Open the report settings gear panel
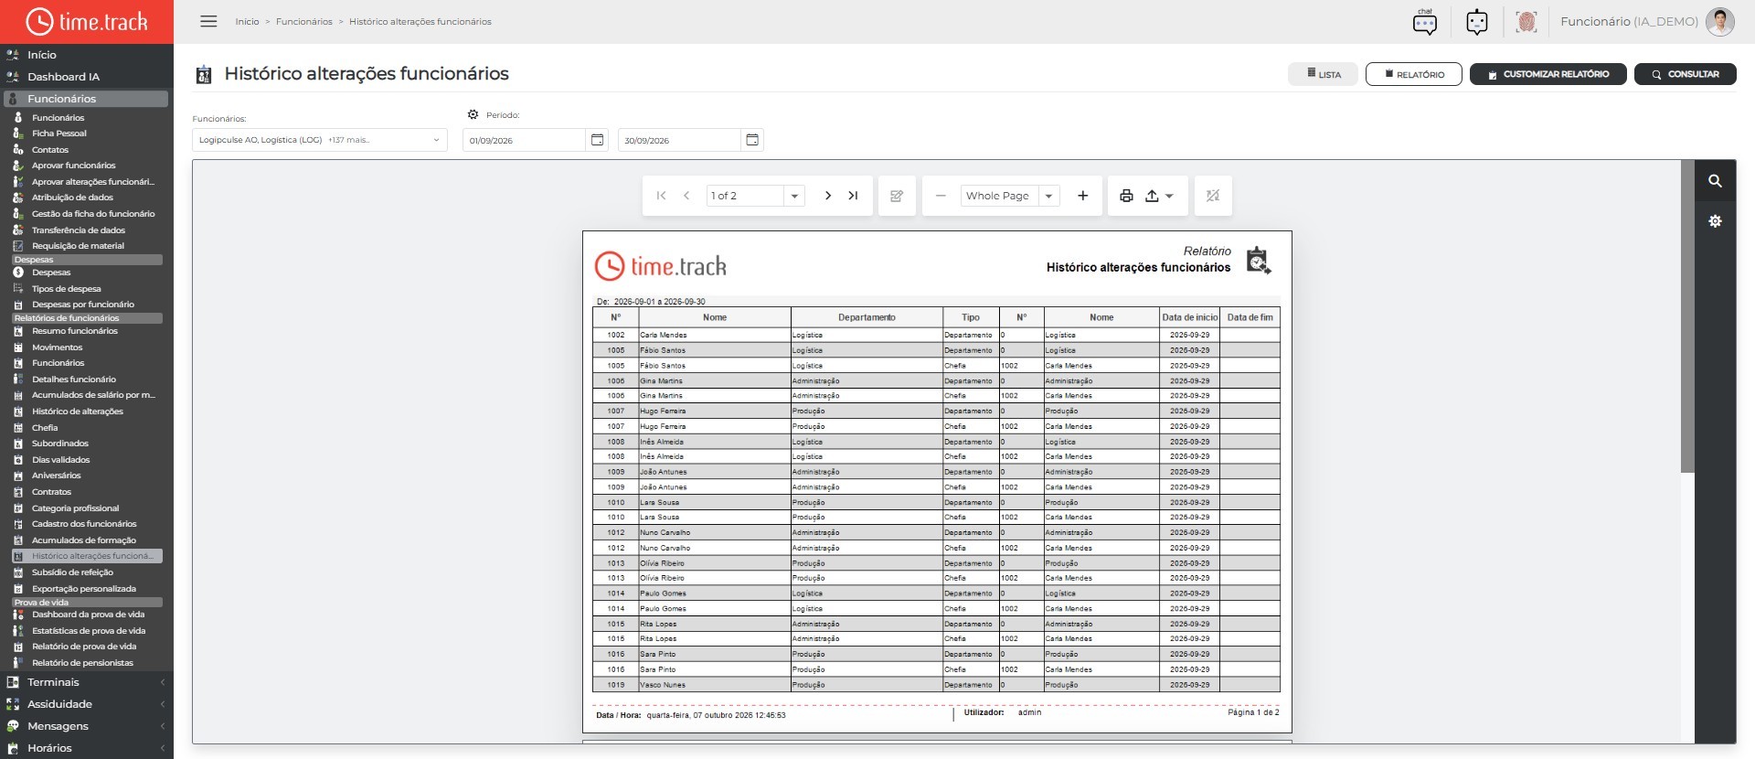Image resolution: width=1755 pixels, height=759 pixels. point(1716,221)
